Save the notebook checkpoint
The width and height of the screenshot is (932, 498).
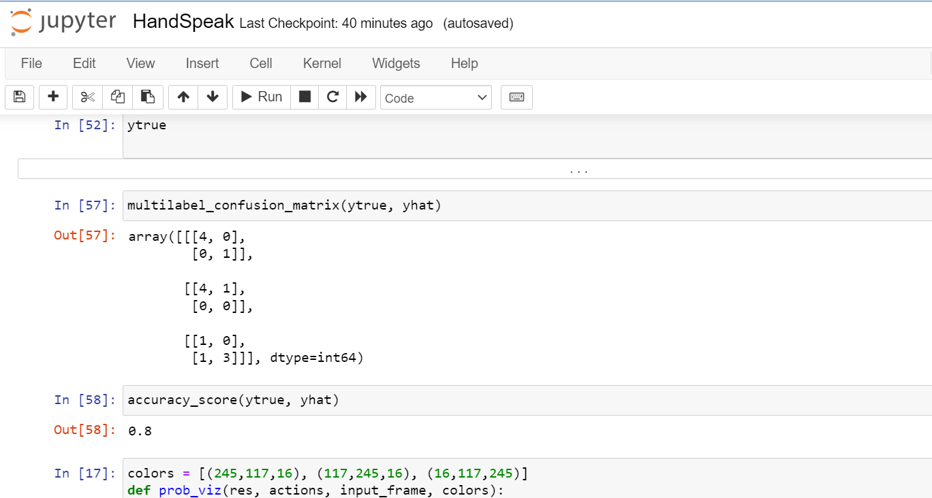tap(19, 97)
